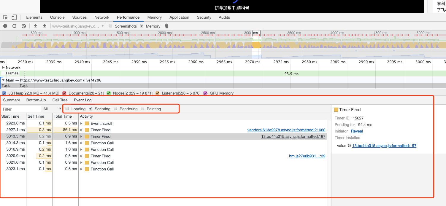Switch to the Network tab
This screenshot has height=206, width=446.
coord(102,17)
